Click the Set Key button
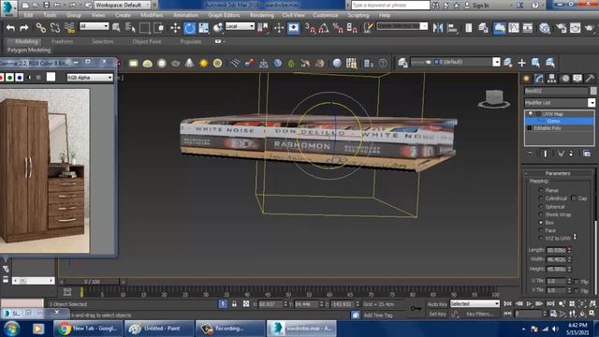 pyautogui.click(x=437, y=314)
